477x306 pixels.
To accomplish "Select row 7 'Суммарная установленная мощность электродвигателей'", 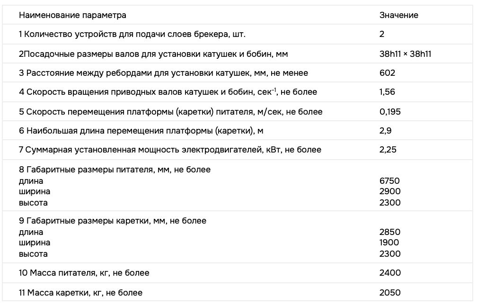I will [x=170, y=150].
